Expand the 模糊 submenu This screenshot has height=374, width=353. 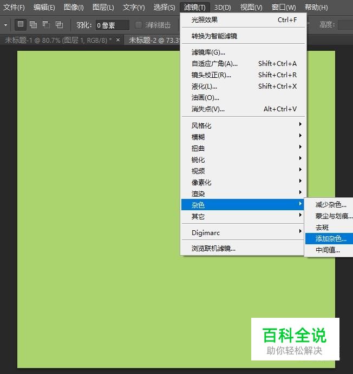(x=243, y=137)
